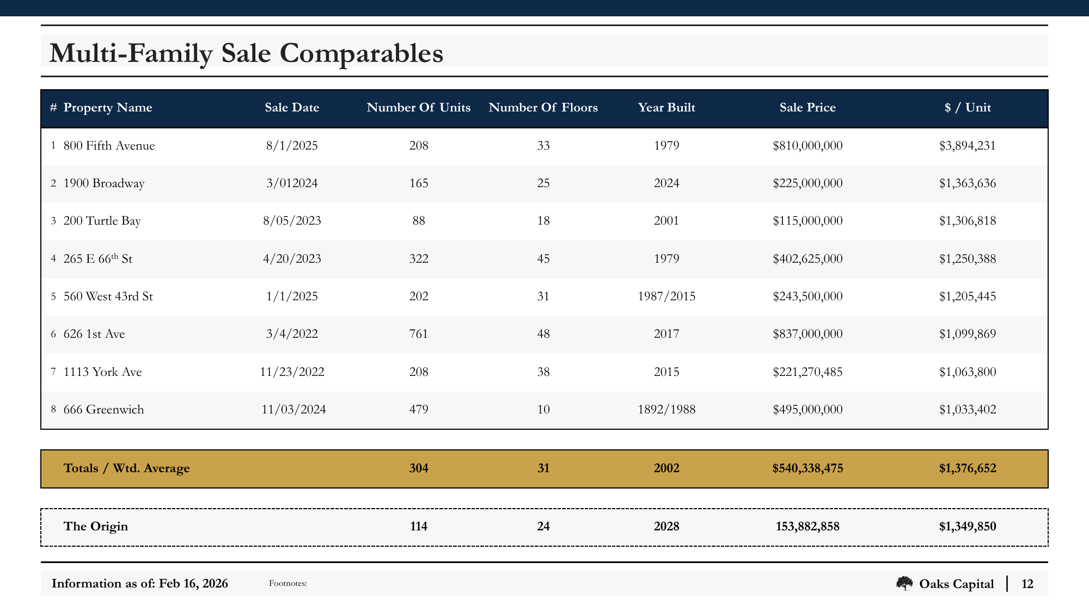The height and width of the screenshot is (612, 1089).
Task: Click sale price $810,000,000
Action: click(807, 146)
